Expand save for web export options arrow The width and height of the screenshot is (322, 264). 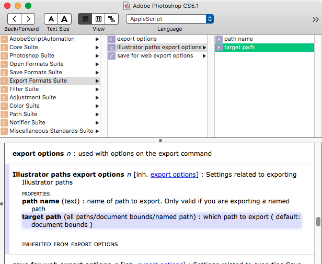(x=204, y=56)
